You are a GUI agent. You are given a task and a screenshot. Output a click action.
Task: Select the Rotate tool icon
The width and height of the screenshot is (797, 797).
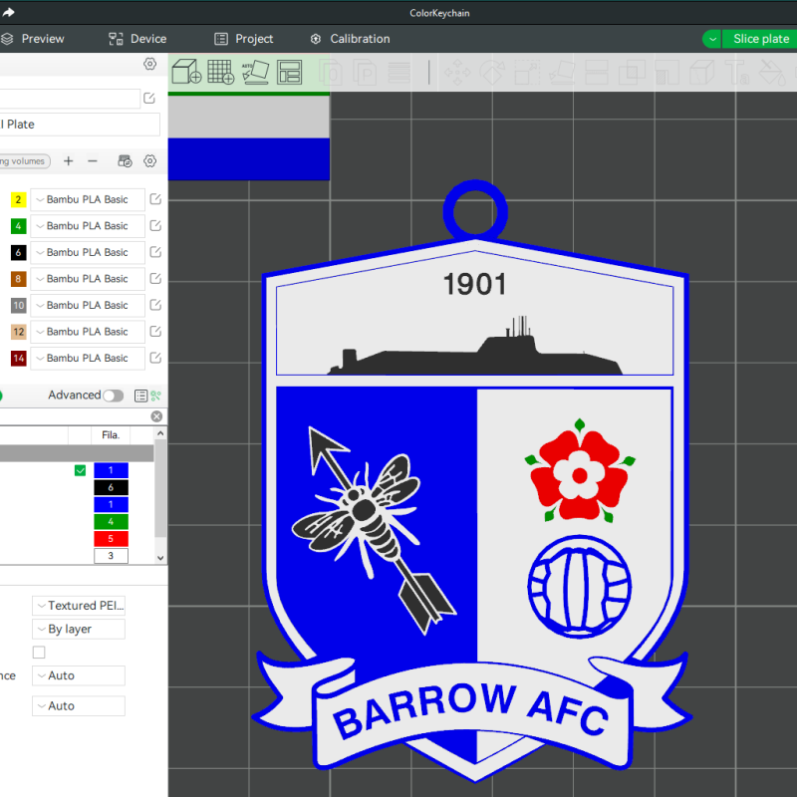click(x=492, y=72)
